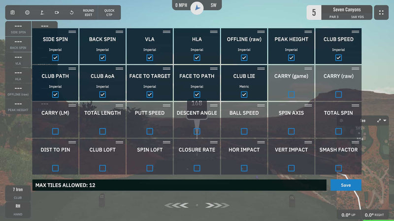394x221 pixels.
Task: Grab the CLUB LIE tile drag handle
Action: click(261, 69)
